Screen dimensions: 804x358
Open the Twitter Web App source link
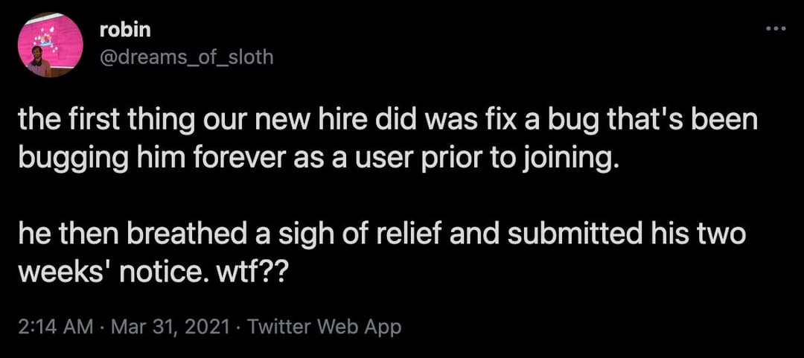tap(324, 327)
